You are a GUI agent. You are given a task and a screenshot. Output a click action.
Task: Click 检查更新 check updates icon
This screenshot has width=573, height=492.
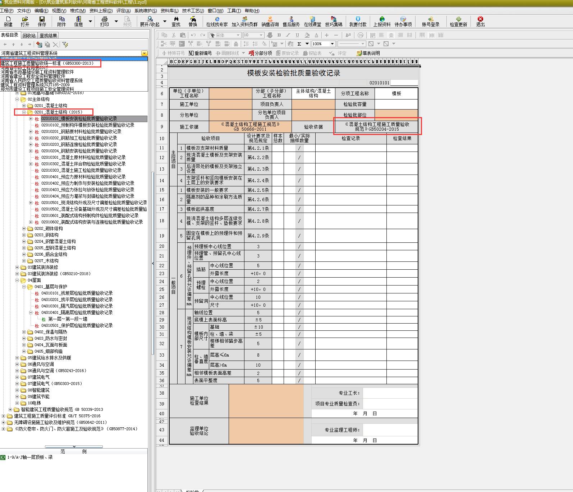(458, 22)
